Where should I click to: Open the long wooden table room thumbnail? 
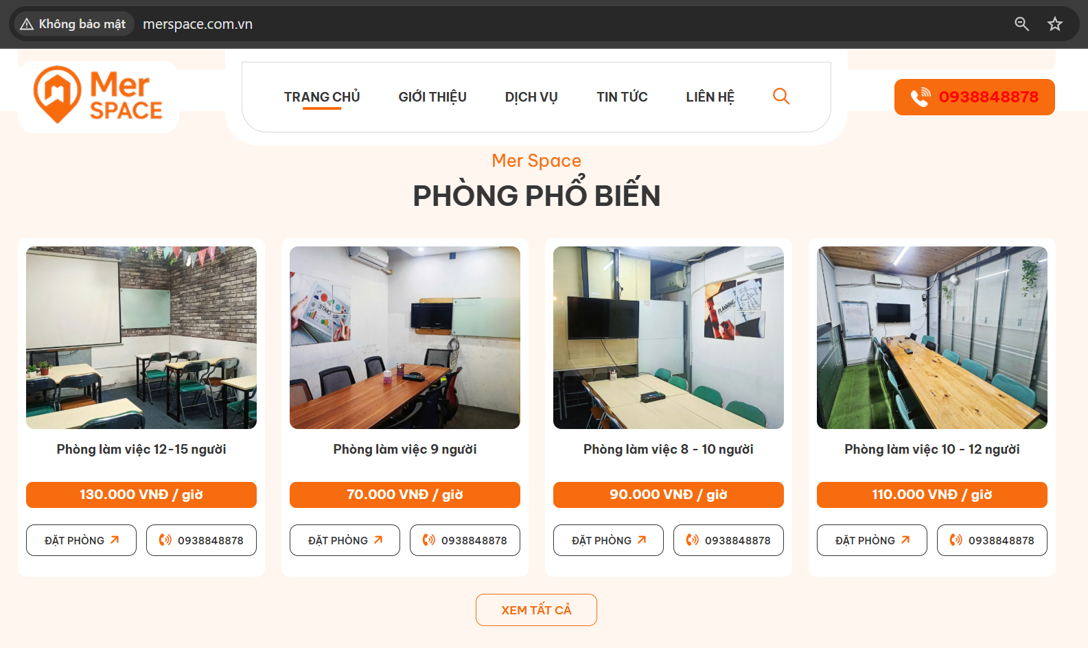coord(932,338)
